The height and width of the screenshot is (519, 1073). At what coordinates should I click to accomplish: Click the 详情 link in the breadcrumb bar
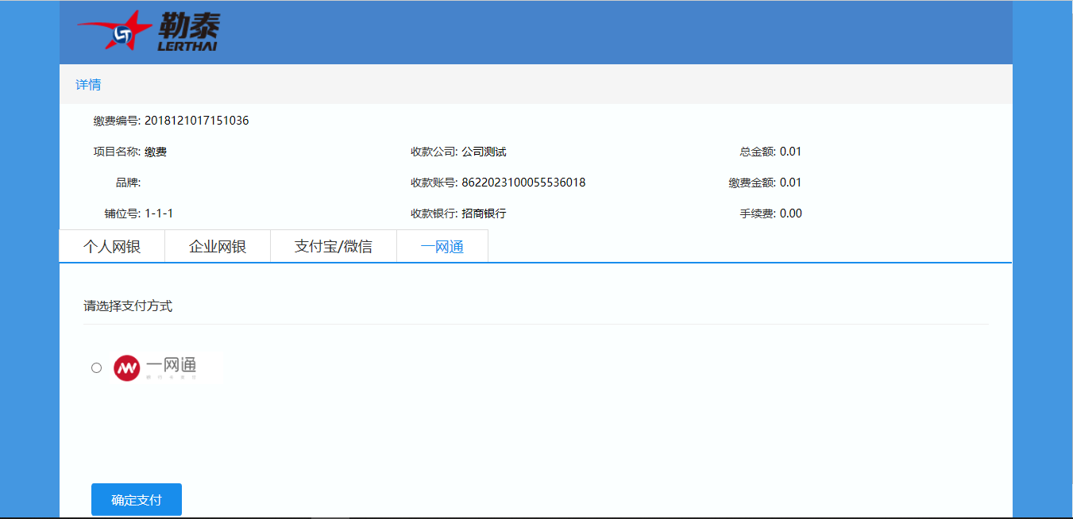[x=88, y=85]
